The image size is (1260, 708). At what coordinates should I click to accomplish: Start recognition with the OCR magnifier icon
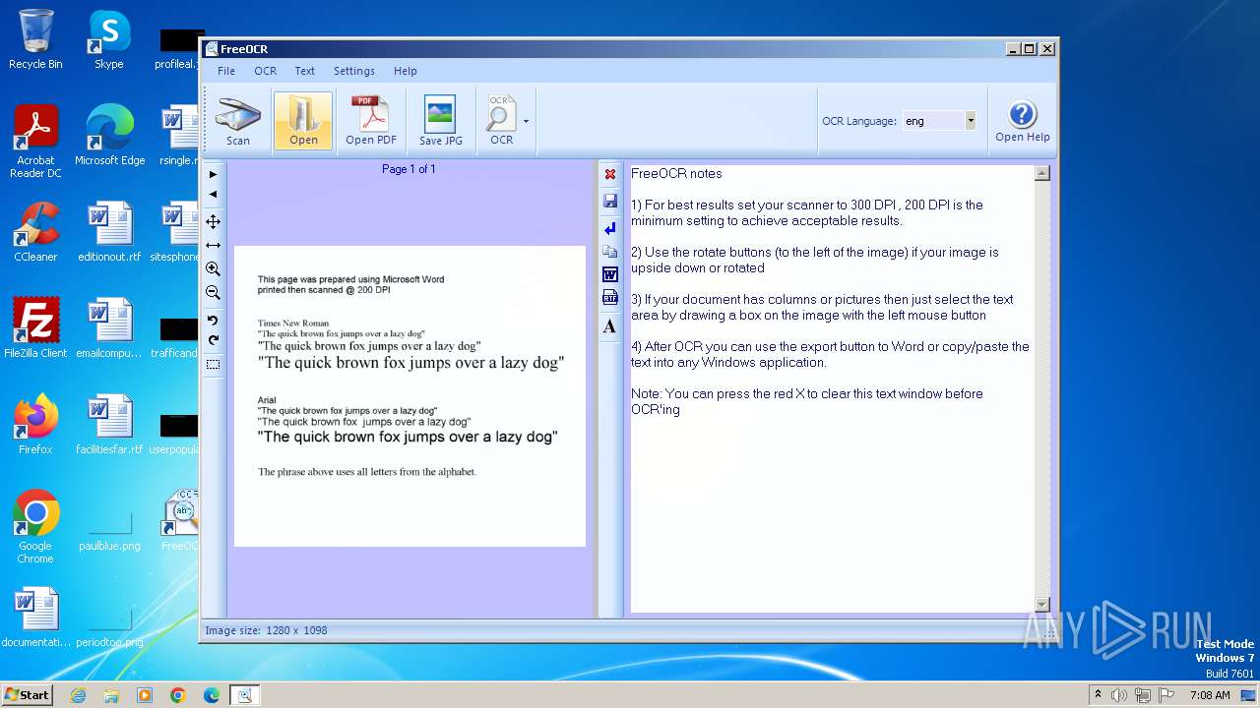(x=501, y=121)
